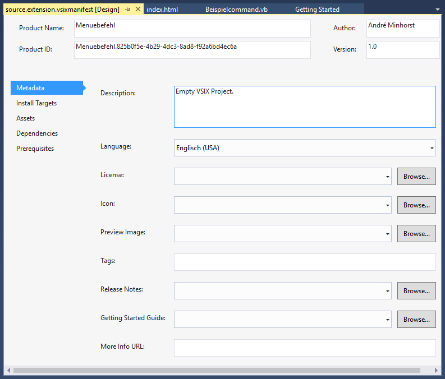445x379 pixels.
Task: Click the Browse button for Getting Started Guide
Action: point(416,320)
